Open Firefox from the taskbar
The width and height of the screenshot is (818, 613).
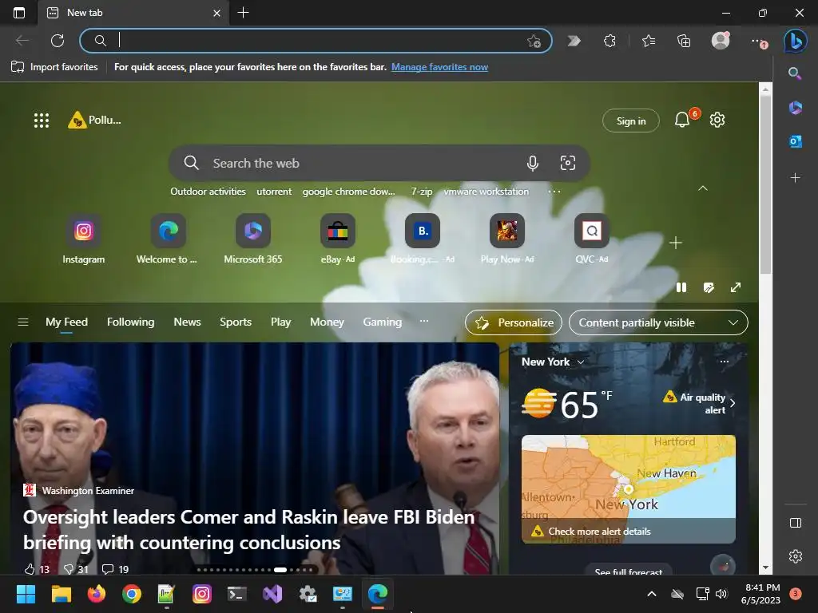pyautogui.click(x=96, y=594)
